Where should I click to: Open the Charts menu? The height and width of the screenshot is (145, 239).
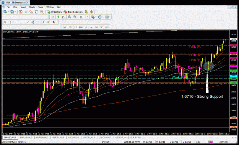(x=32, y=7)
